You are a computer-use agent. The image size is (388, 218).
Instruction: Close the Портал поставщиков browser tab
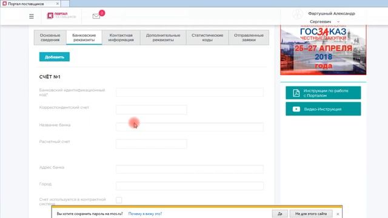58,4
